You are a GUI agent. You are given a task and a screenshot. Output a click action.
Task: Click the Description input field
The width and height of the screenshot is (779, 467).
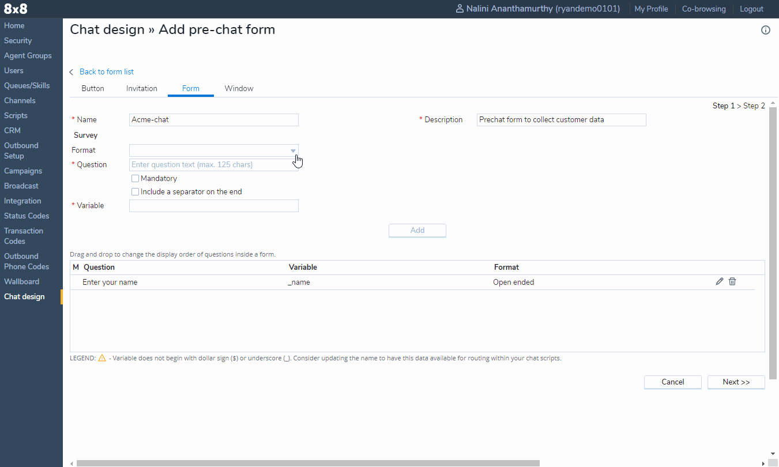562,120
